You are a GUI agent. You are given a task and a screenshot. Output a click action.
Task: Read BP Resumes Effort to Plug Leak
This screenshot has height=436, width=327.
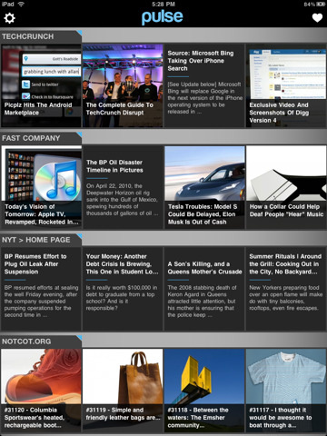click(x=41, y=289)
